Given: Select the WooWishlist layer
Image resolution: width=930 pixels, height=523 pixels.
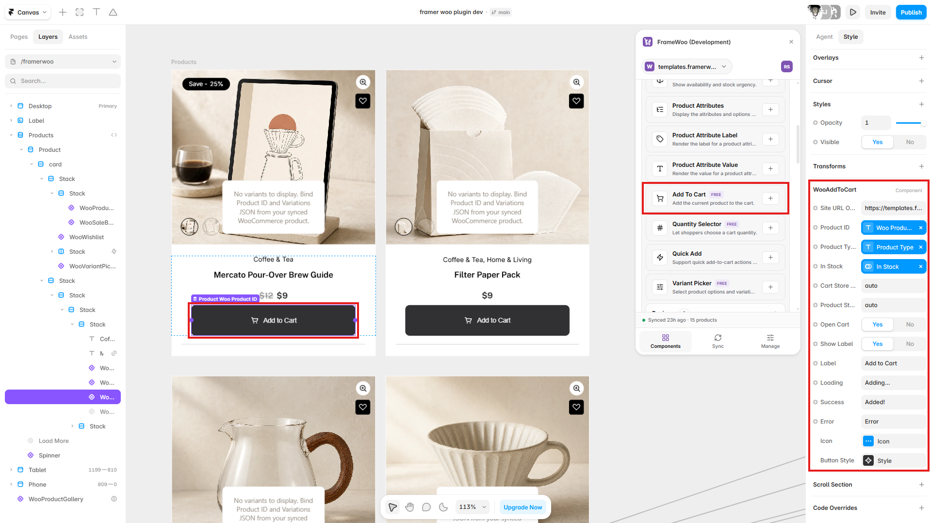Looking at the screenshot, I should (86, 237).
